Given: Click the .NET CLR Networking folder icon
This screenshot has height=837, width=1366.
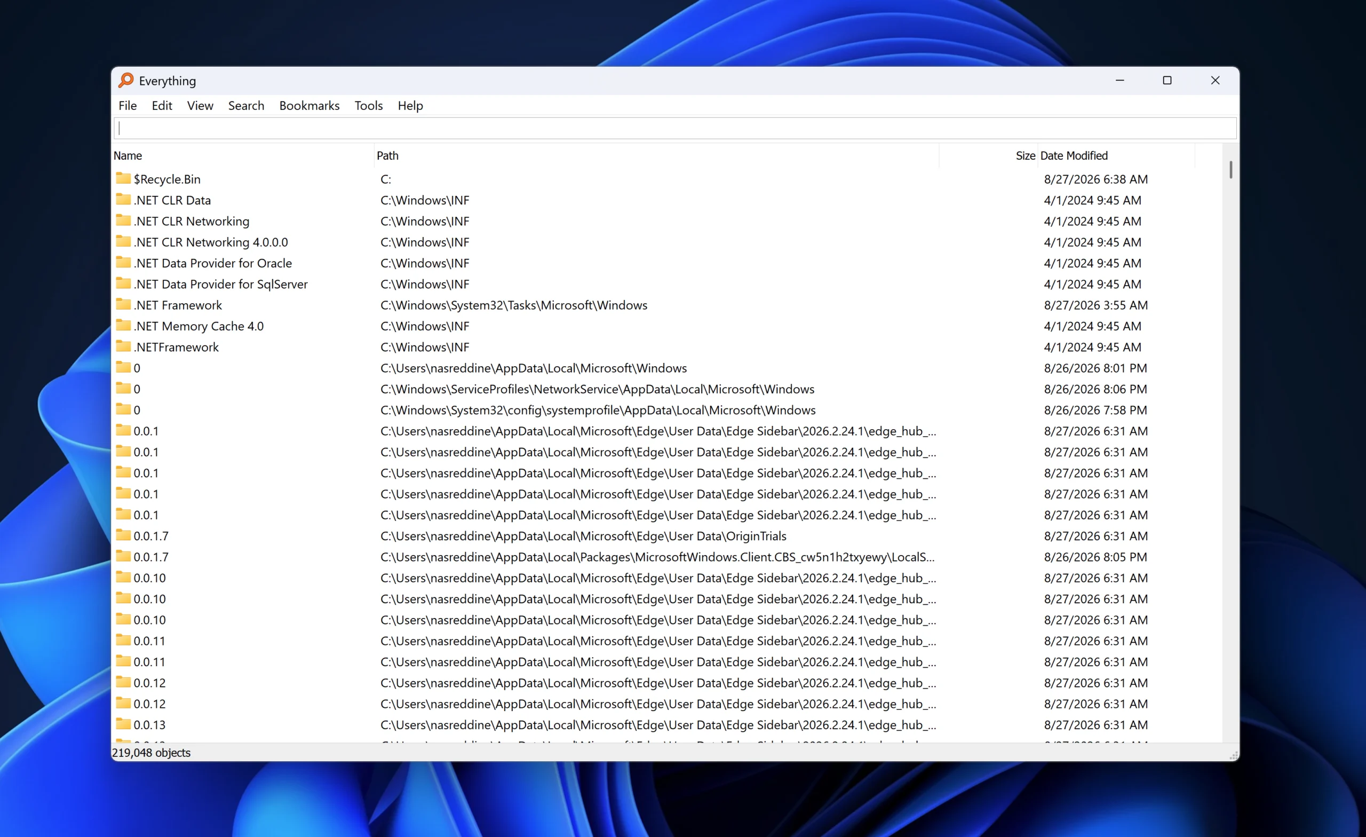Looking at the screenshot, I should click(x=123, y=220).
